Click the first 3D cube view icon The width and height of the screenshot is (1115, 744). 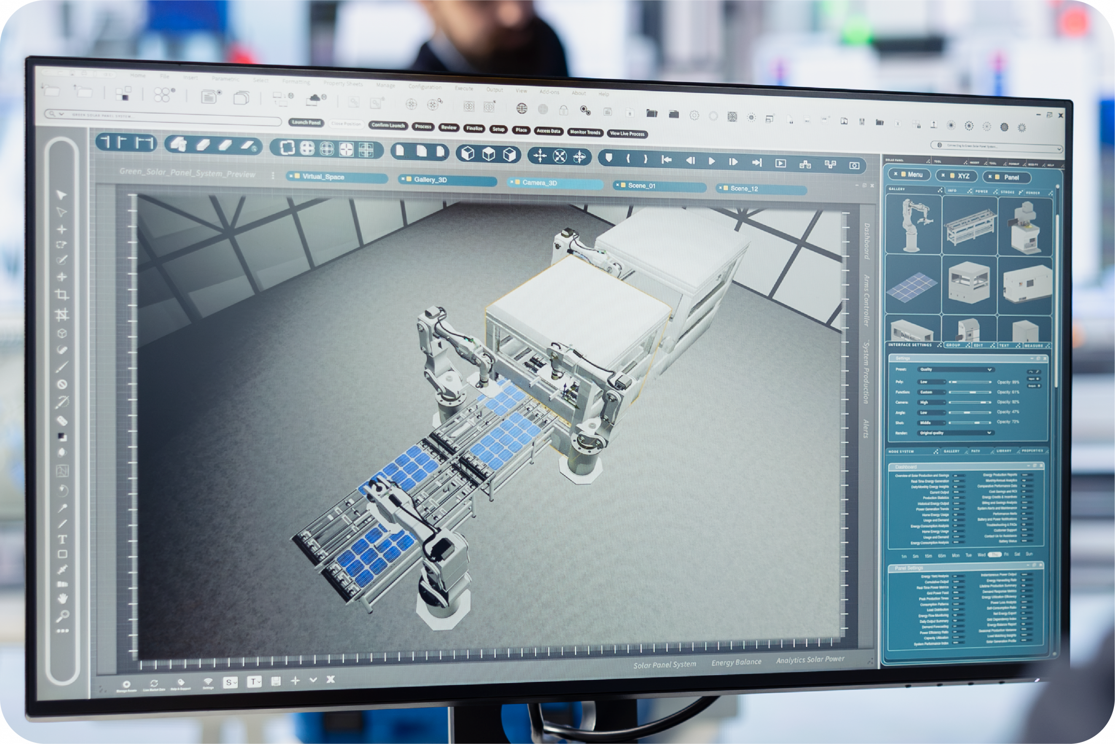(468, 153)
